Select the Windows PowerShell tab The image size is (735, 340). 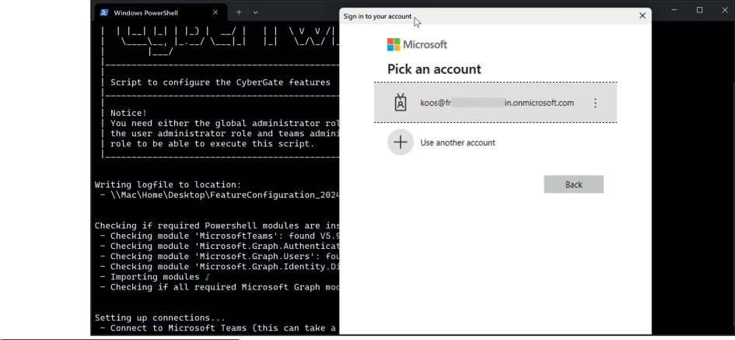click(161, 12)
